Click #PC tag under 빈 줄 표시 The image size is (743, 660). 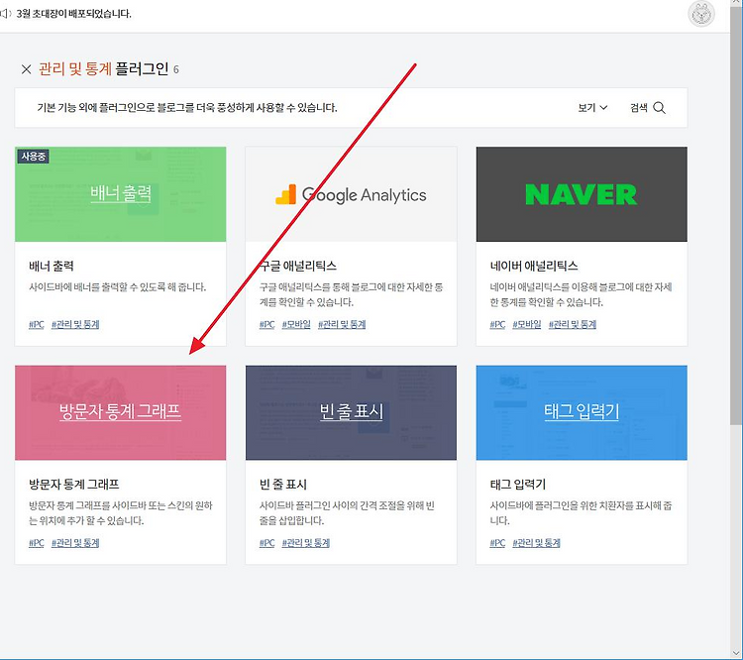(266, 543)
